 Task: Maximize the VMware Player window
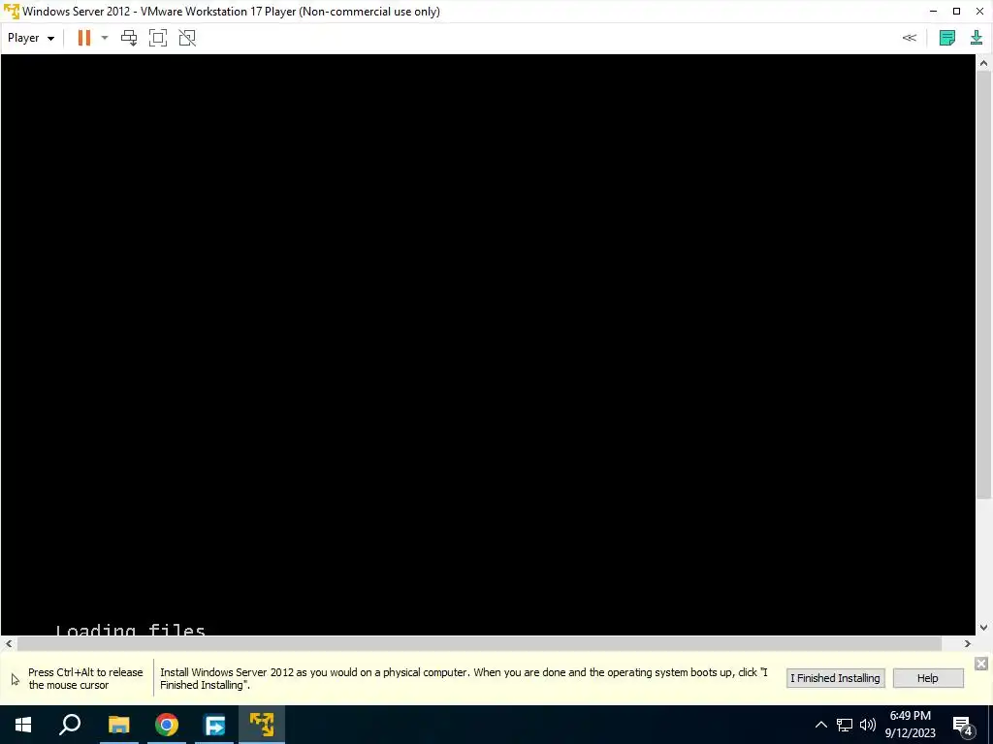point(956,12)
